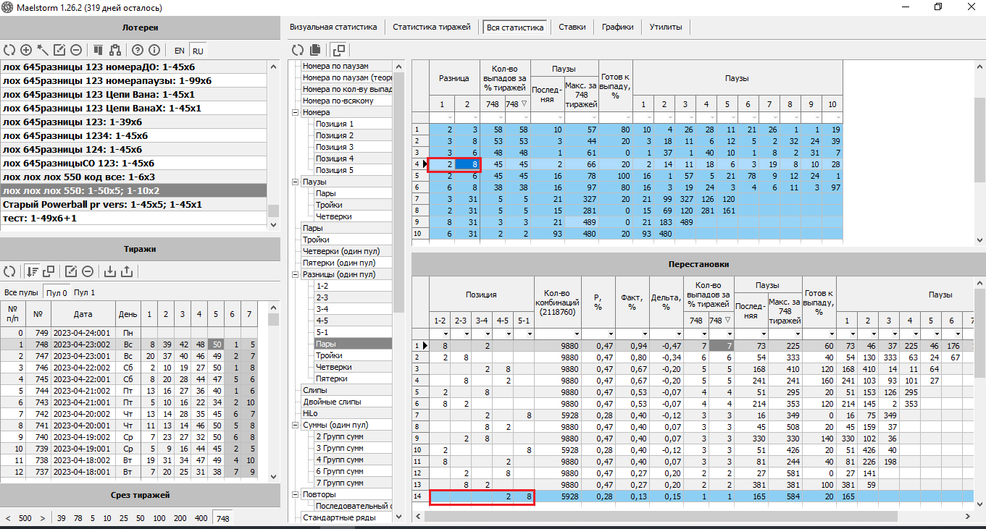Open the Ставки tab
Viewport: 986px width, 529px height.
click(572, 27)
